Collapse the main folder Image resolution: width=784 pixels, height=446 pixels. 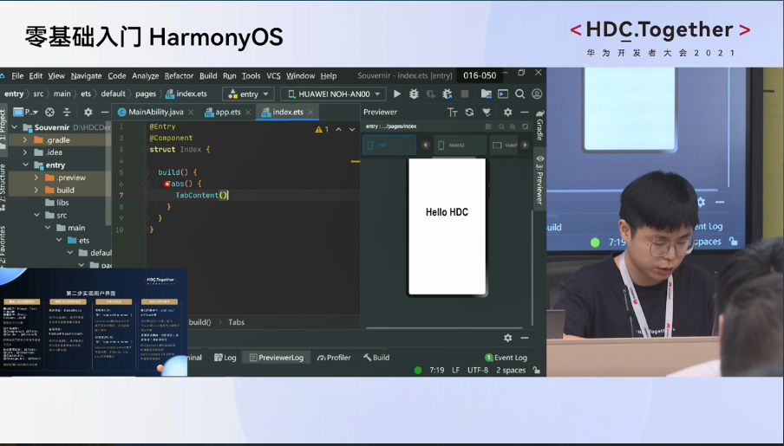pyautogui.click(x=48, y=228)
